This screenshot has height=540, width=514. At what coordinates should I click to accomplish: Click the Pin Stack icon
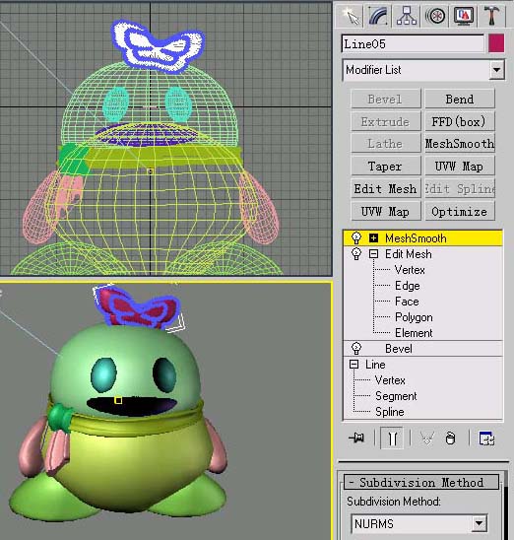click(x=356, y=439)
